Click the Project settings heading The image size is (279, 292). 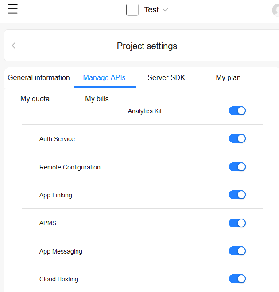pyautogui.click(x=147, y=46)
